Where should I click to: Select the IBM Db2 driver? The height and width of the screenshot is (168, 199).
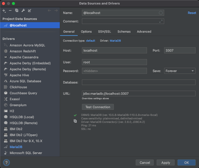click(30, 129)
